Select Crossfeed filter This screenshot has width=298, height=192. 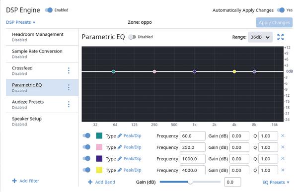[42, 70]
